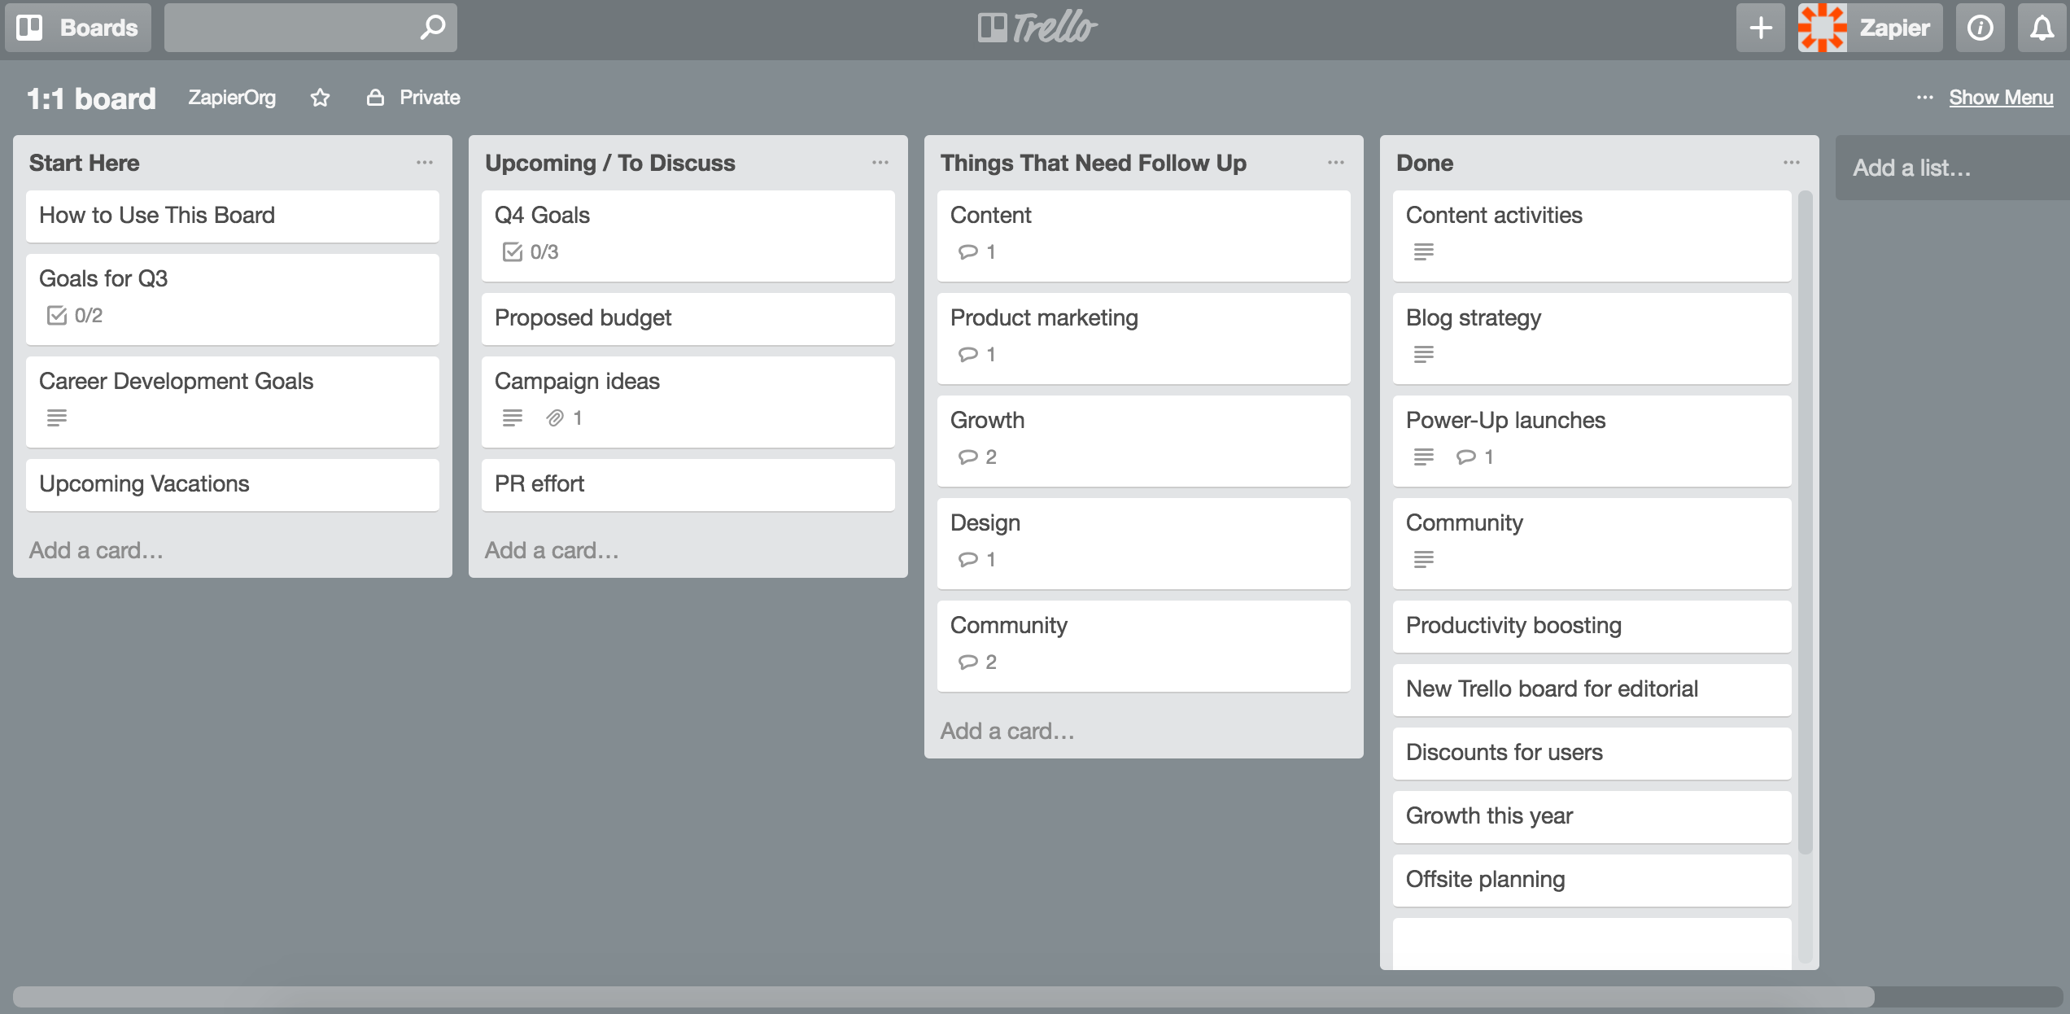
Task: Star the 1:1 board
Action: (320, 98)
